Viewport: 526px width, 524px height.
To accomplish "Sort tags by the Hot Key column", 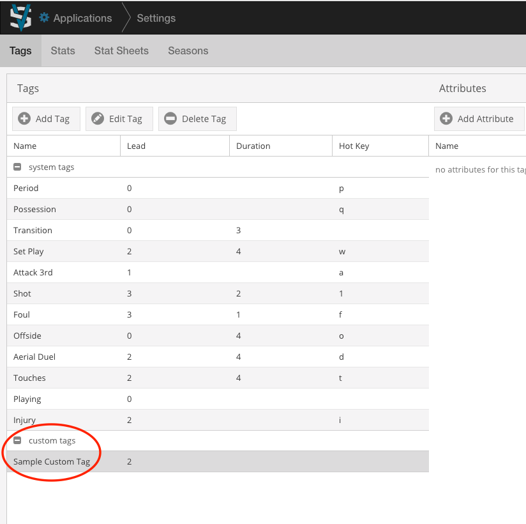I will [x=354, y=146].
